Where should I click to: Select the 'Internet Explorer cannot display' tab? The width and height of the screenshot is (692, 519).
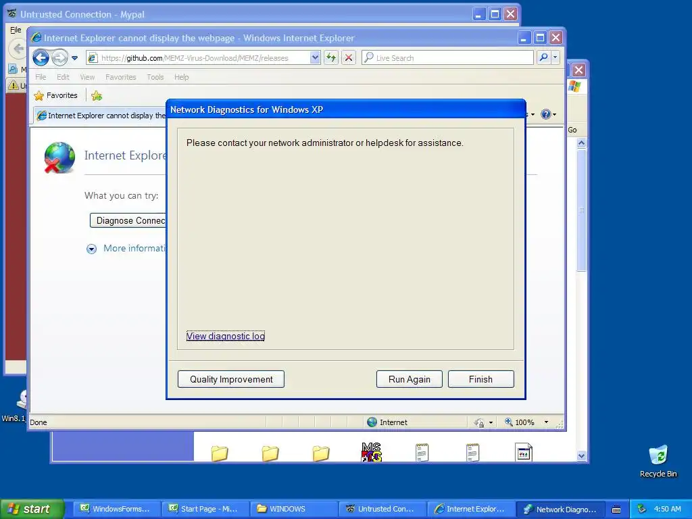[x=101, y=115]
